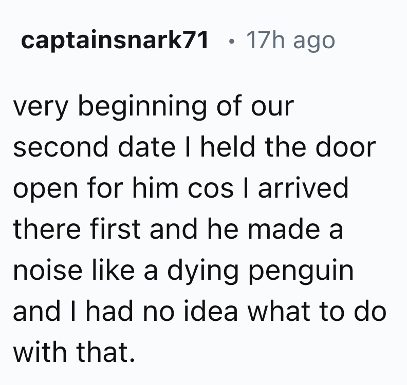Click the word 'arrived' in the comment
Viewport: 407px width, 385px height.
[x=303, y=188]
